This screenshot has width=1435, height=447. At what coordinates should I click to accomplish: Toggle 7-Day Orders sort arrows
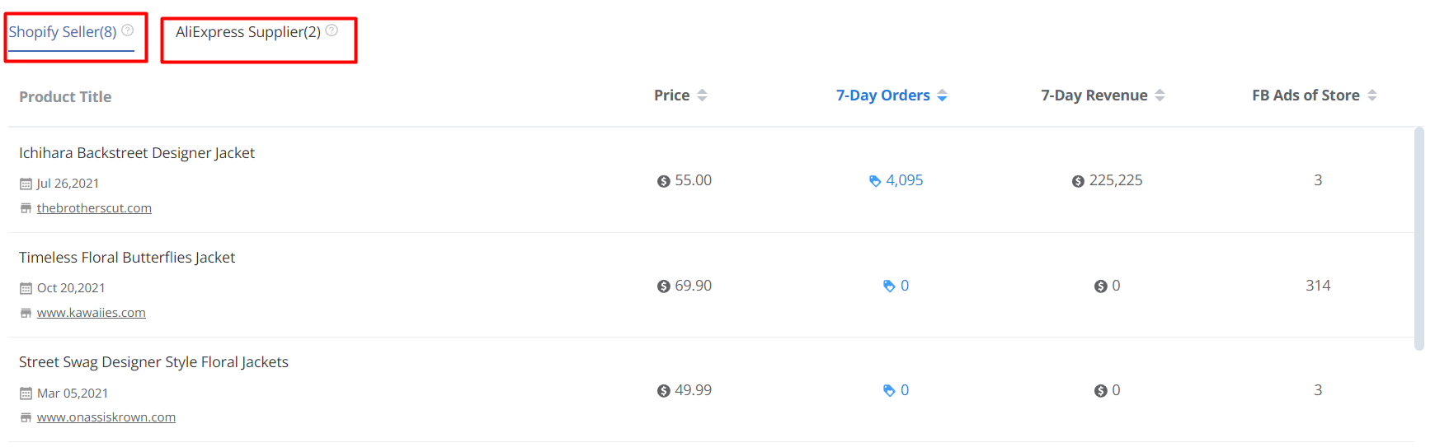point(942,95)
